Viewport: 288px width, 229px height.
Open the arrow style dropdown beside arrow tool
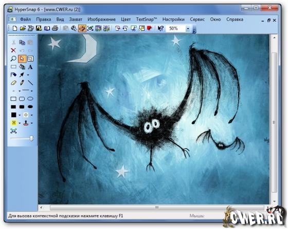coord(28,75)
